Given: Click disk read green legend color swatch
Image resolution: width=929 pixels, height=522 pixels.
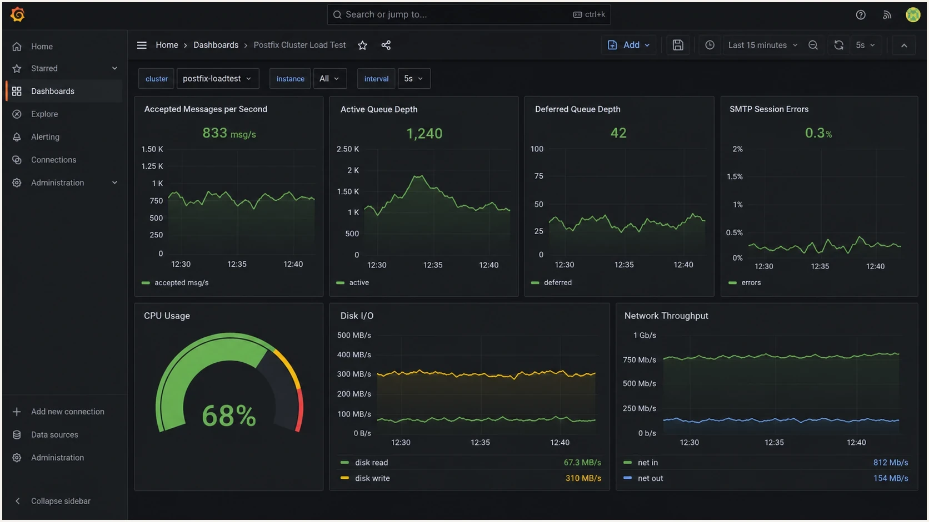Looking at the screenshot, I should click(x=344, y=462).
